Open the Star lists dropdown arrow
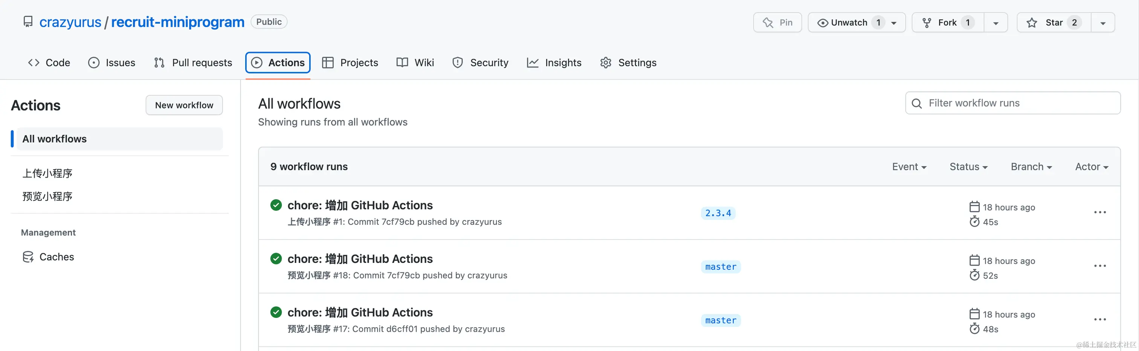Viewport: 1139px width, 351px height. (x=1103, y=23)
